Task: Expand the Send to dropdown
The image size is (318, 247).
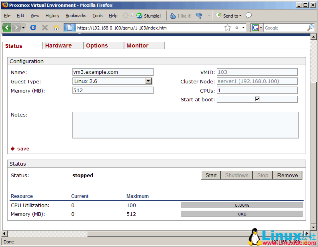Action: [228, 16]
